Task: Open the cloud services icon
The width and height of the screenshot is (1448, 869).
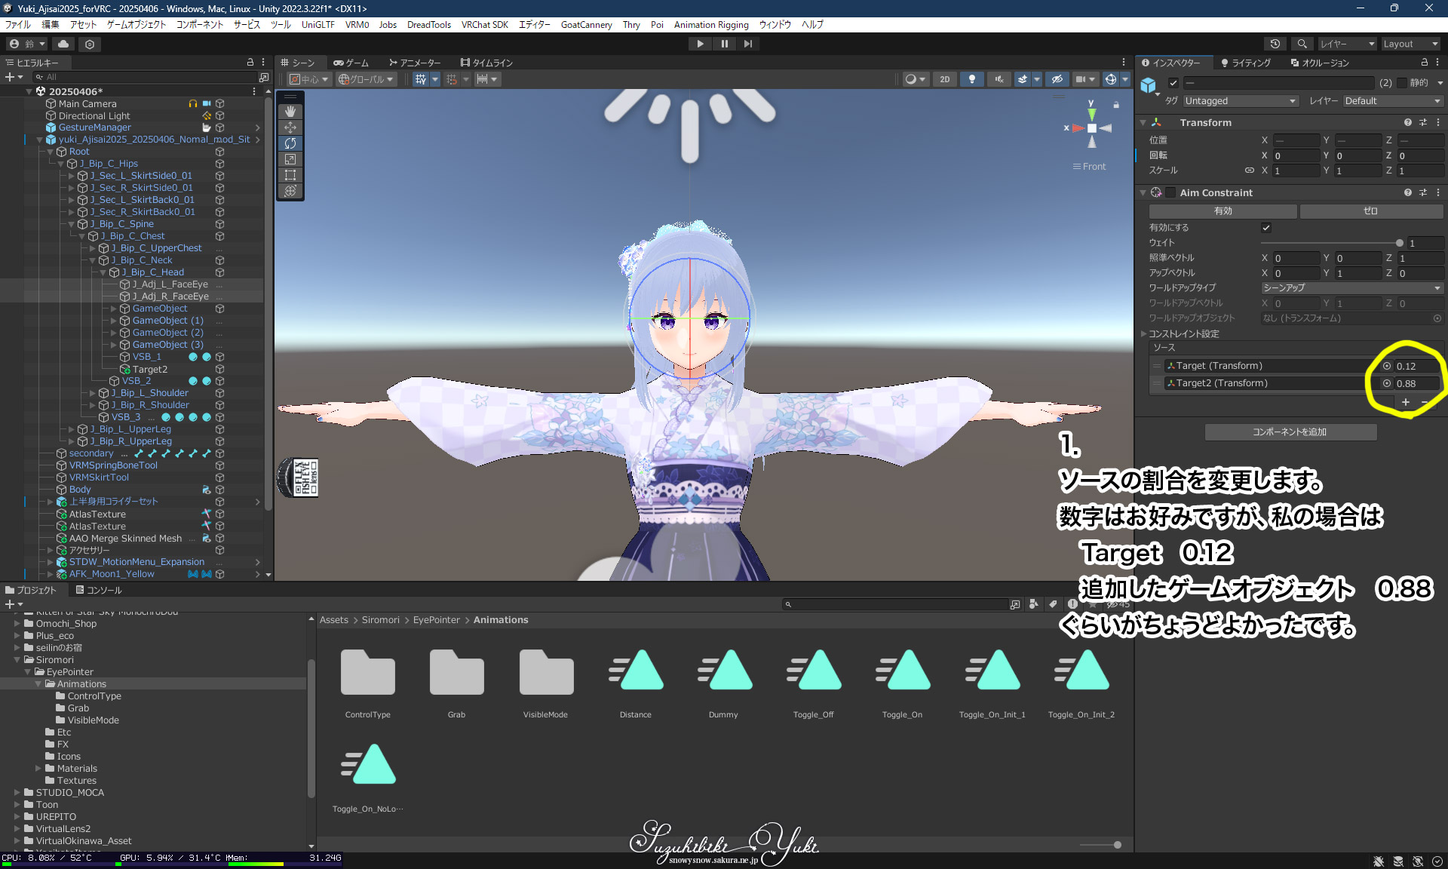Action: tap(63, 44)
